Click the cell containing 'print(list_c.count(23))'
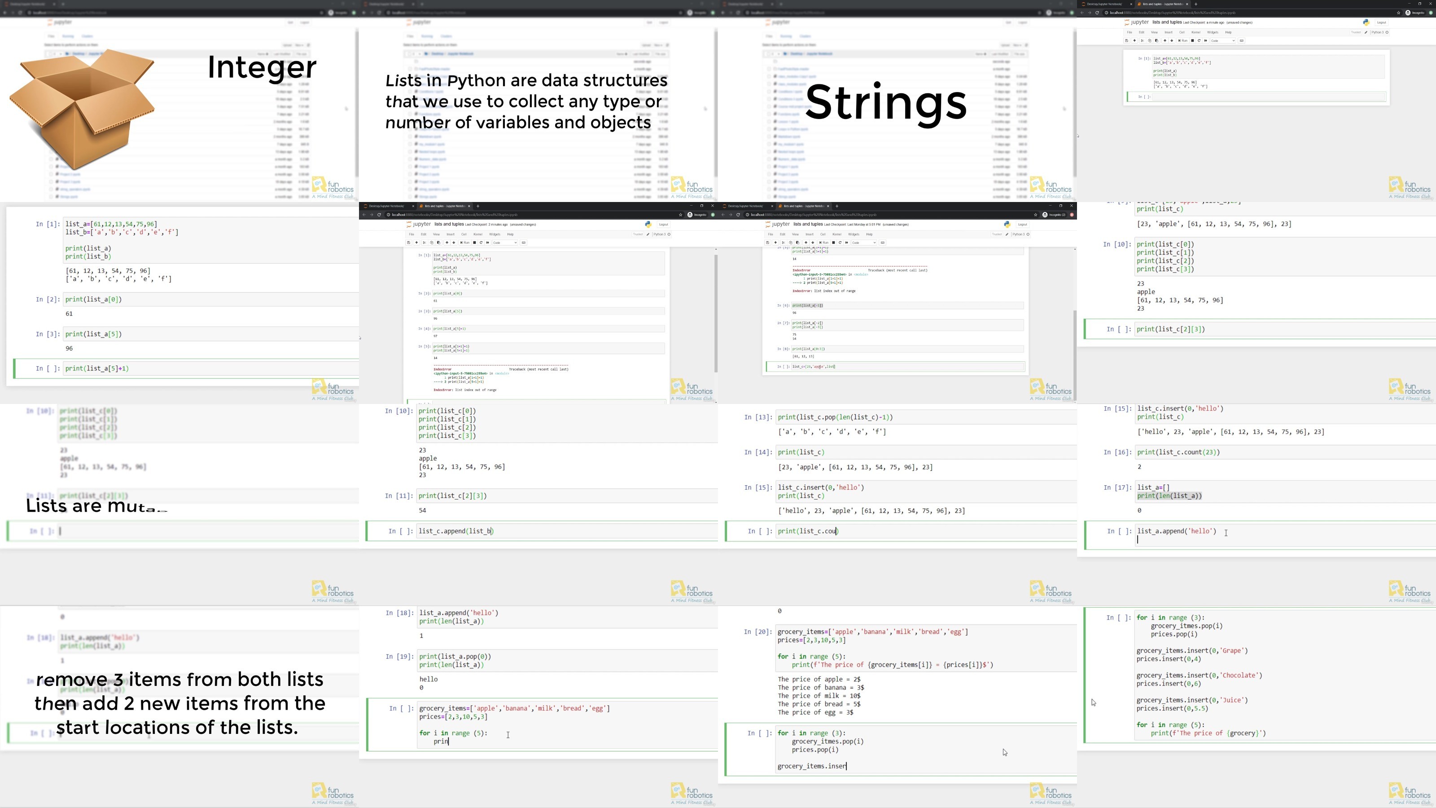 (x=1286, y=452)
